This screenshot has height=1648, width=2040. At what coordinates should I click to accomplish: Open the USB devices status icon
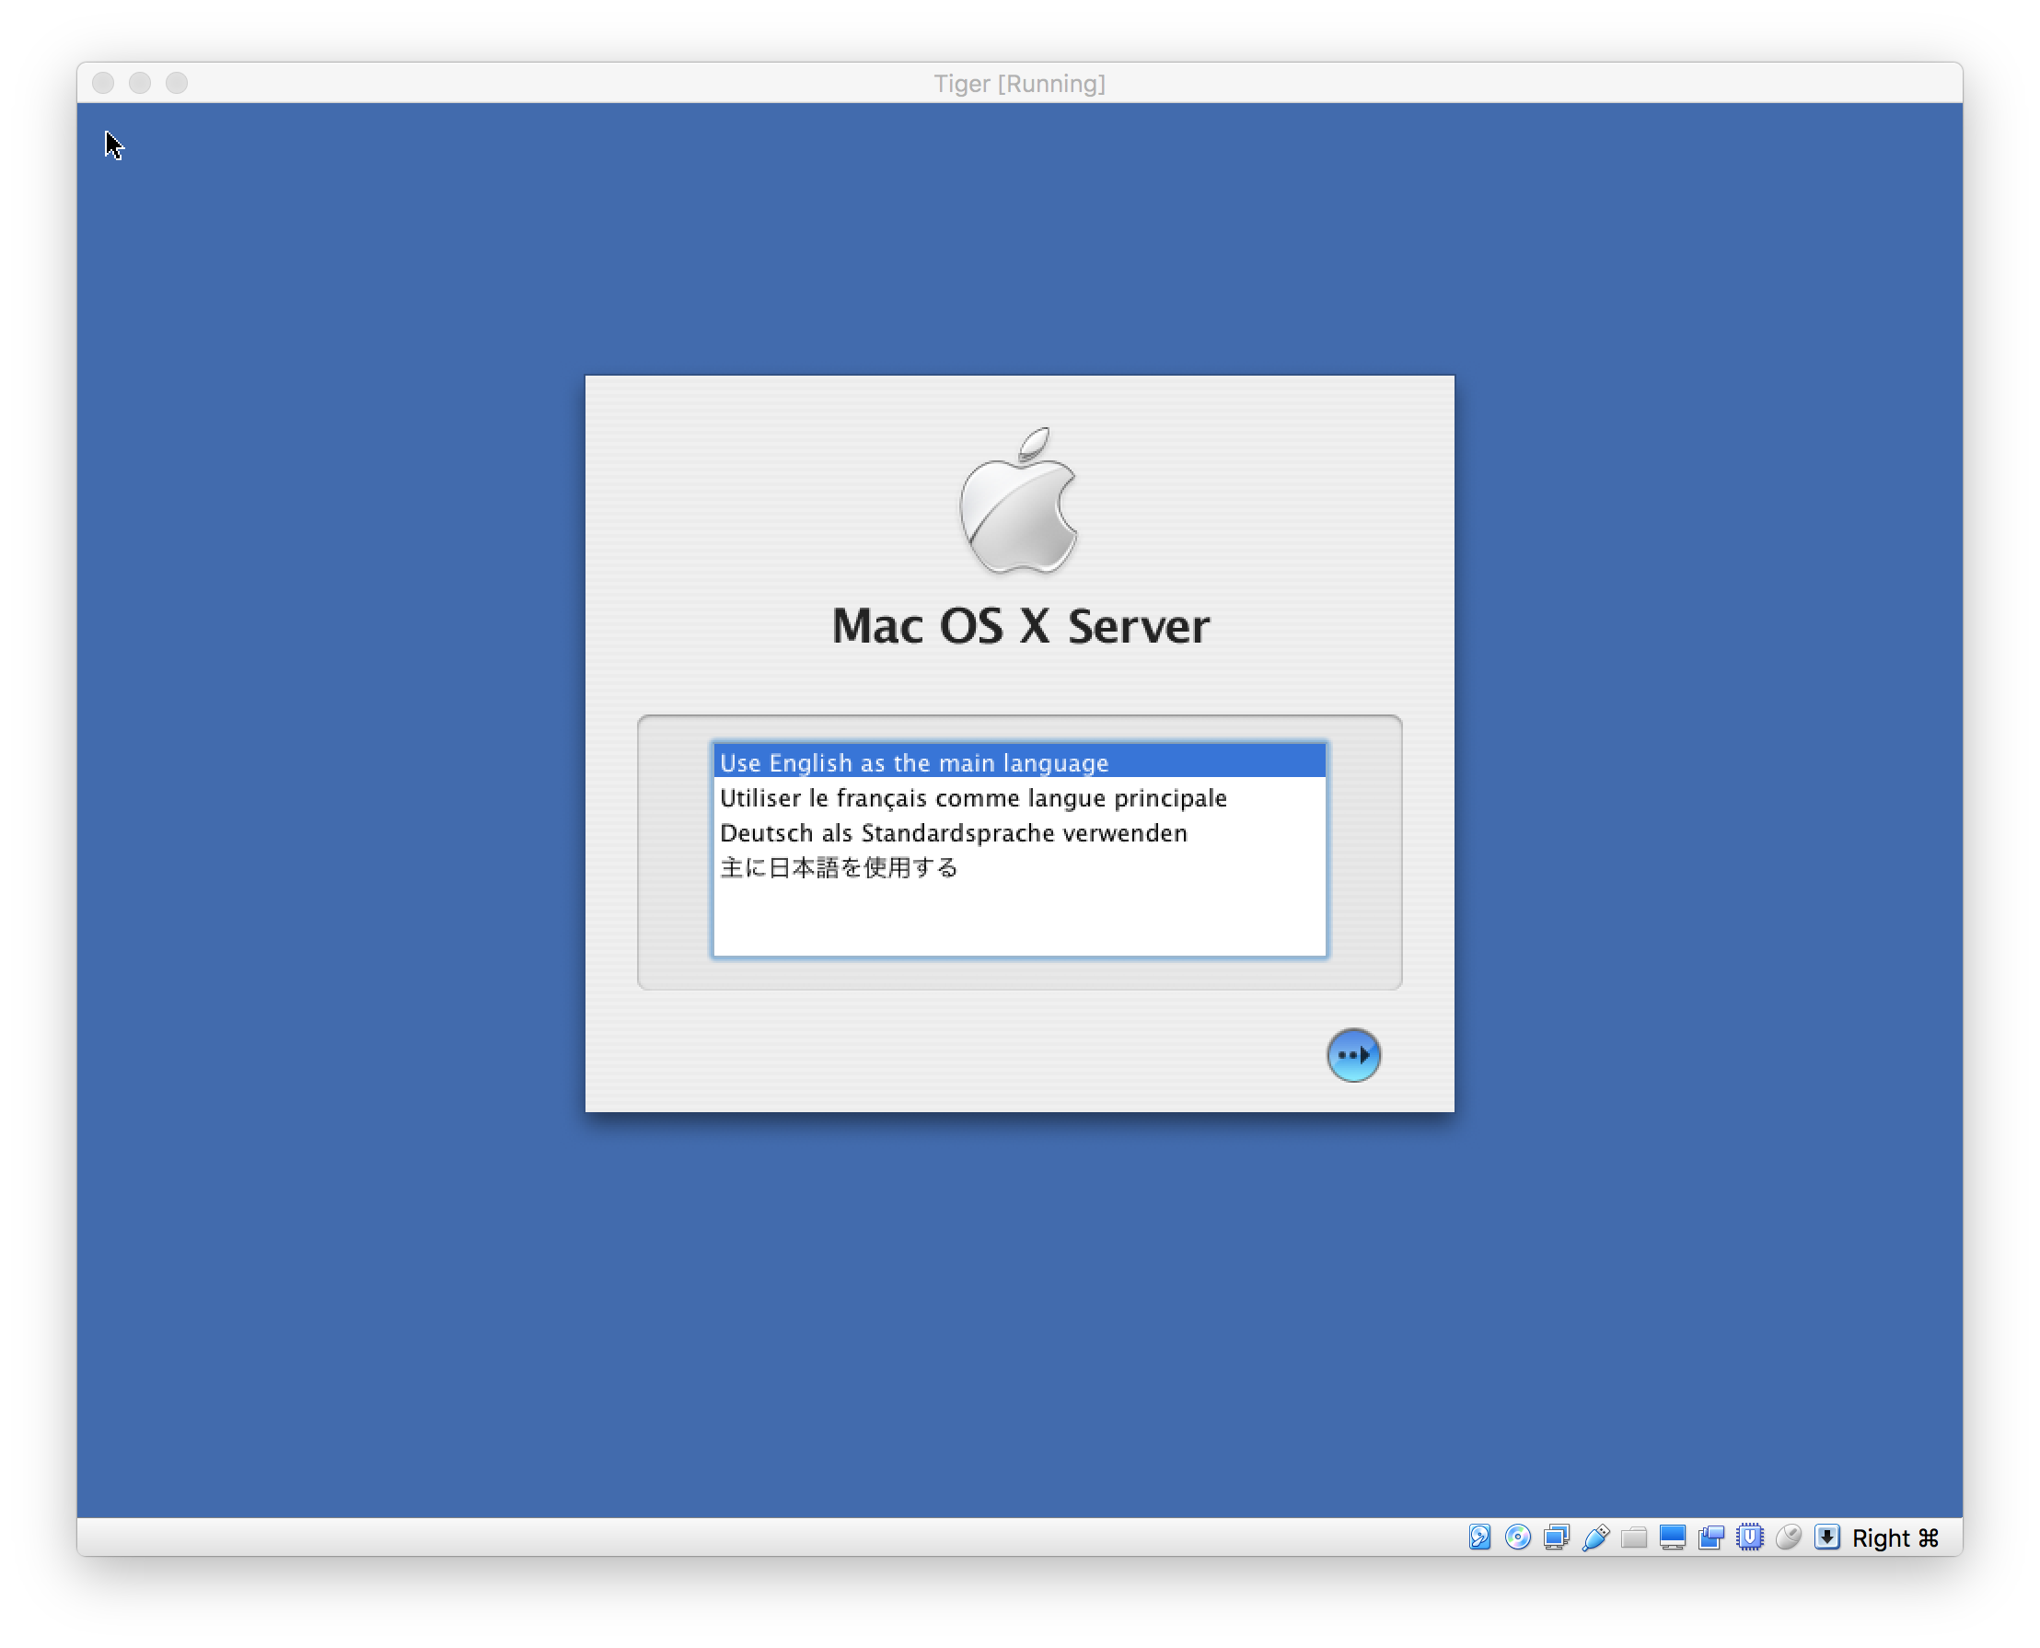pos(1594,1537)
